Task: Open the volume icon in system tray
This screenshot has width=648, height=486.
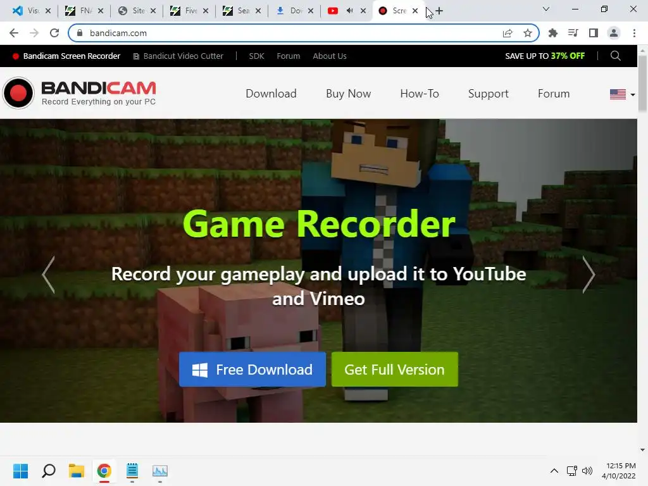Action: point(587,471)
